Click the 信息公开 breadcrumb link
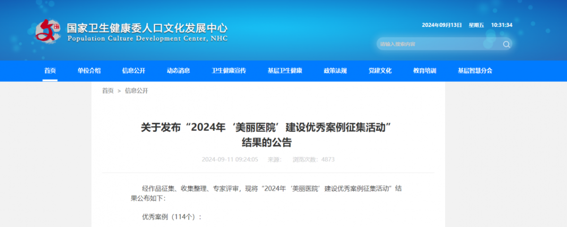The width and height of the screenshot is (567, 227). (137, 91)
